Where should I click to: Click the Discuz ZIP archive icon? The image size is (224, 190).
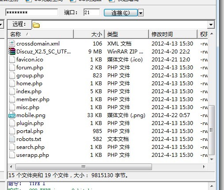click(12, 52)
